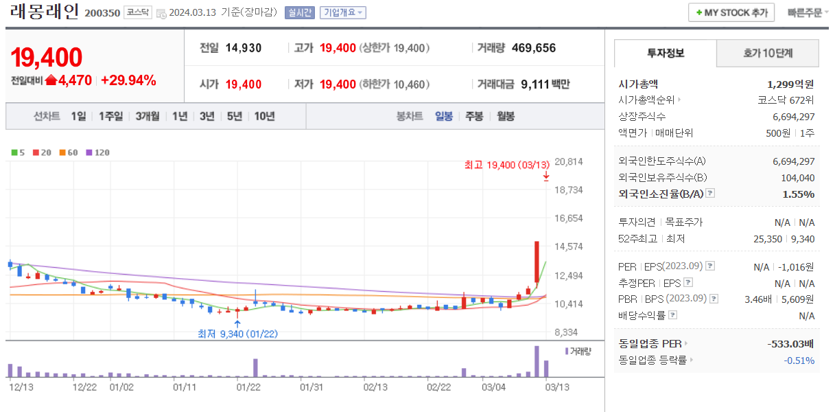Click the help icon next to 추정PER EPS
835x412 pixels.
pos(688,282)
